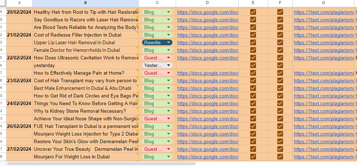Uncheck column F checkbox in the yesterday row
357x166 pixels.
tap(280, 65)
